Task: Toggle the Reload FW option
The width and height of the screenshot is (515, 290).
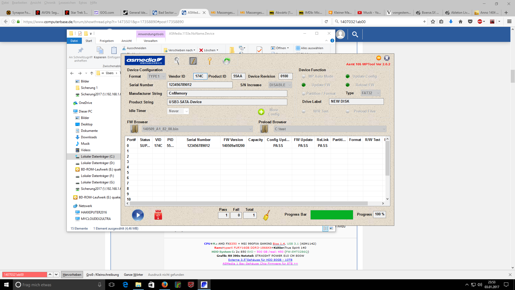Action: coord(348,85)
